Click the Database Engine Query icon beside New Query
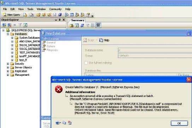 [x=25, y=15]
